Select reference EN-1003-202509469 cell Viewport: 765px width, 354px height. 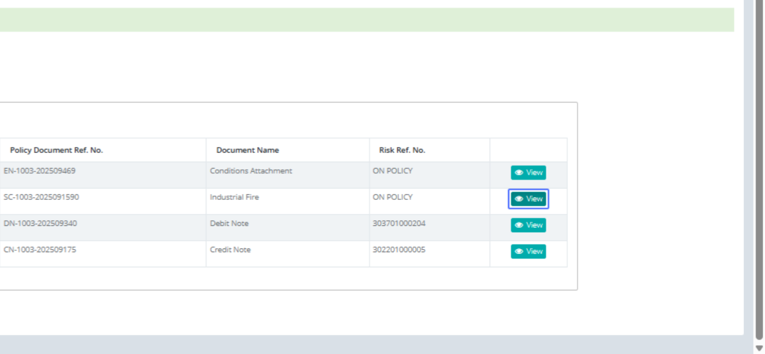pos(40,171)
